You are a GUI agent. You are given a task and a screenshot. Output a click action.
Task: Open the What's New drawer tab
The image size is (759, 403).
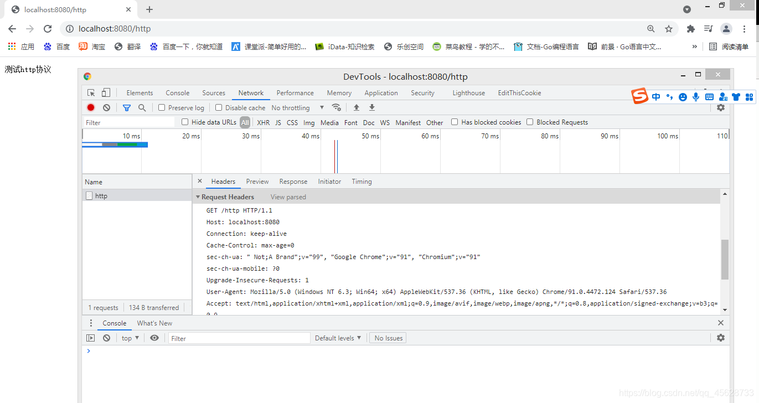click(154, 323)
